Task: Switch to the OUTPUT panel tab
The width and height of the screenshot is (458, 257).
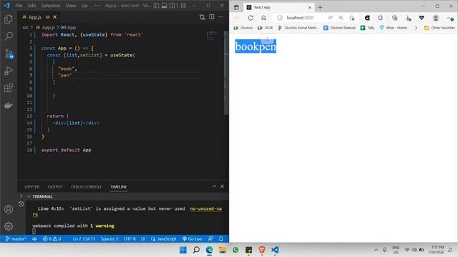Action: coord(55,187)
